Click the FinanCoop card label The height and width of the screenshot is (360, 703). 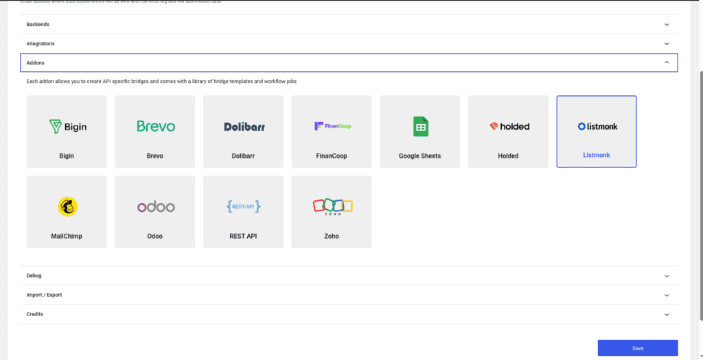coord(332,156)
